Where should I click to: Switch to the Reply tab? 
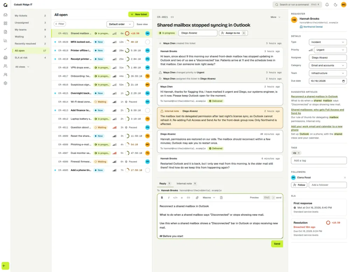[165, 184]
